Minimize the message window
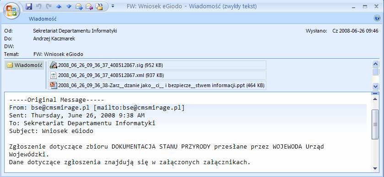The width and height of the screenshot is (384, 177). pyautogui.click(x=354, y=7)
